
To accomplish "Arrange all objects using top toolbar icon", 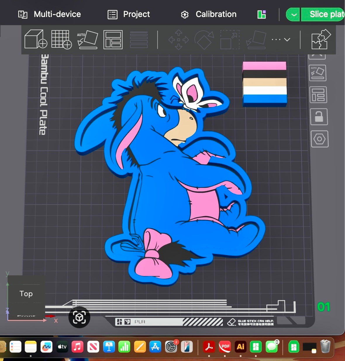I will click(113, 39).
